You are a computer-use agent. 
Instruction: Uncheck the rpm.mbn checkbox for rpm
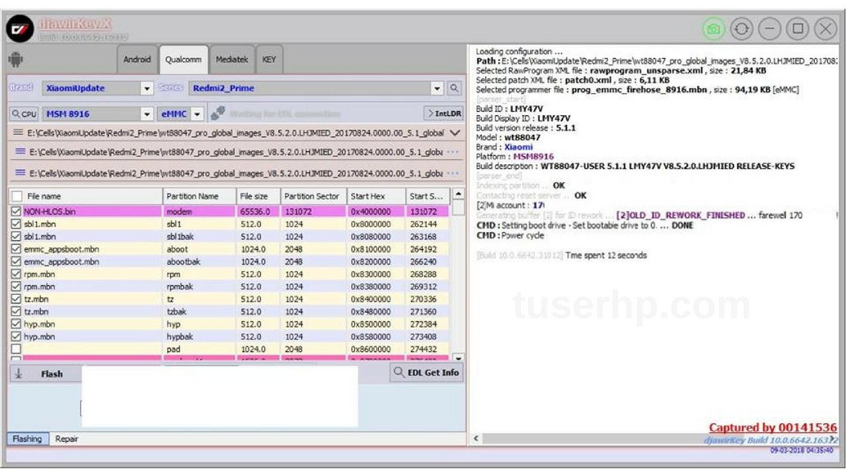(17, 274)
